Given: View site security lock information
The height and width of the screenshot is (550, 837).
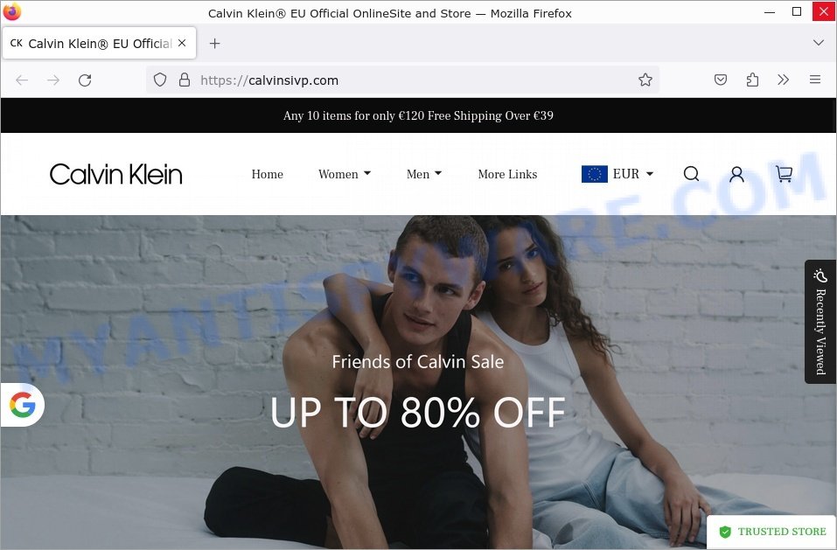Looking at the screenshot, I should tap(185, 80).
